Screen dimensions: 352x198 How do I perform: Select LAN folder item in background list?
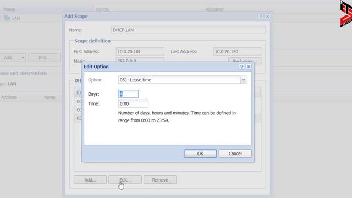(x=12, y=18)
